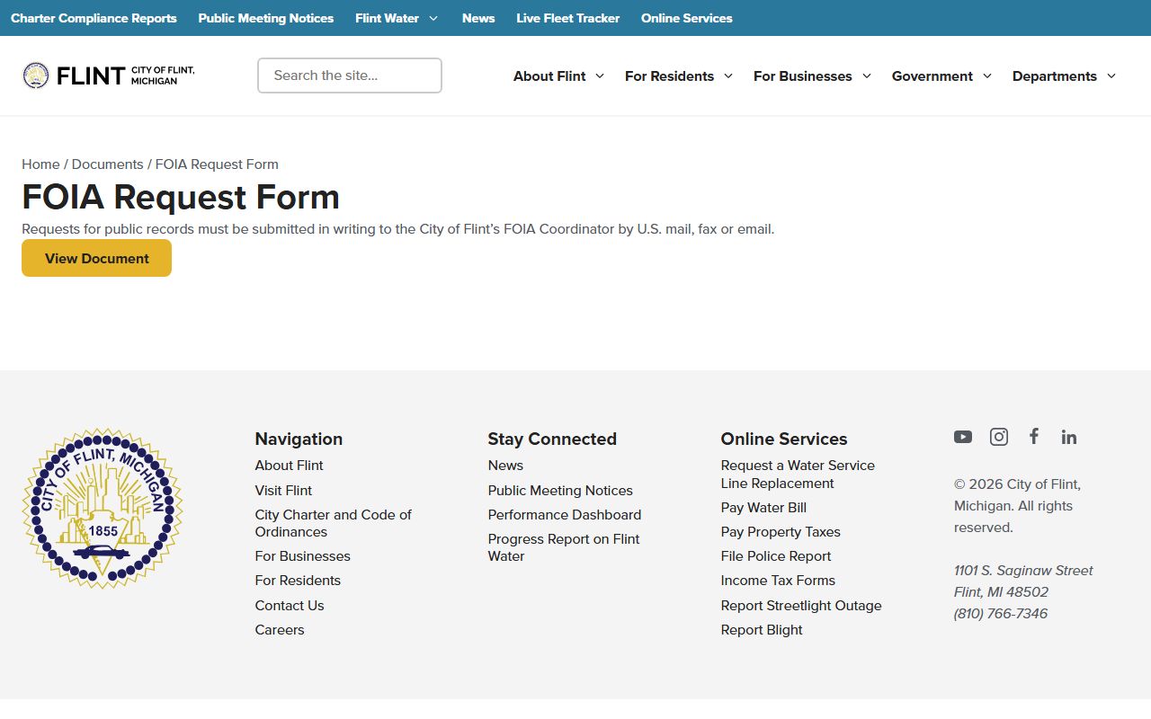1151x719 pixels.
Task: Click the City of Flint footer seal
Action: pyautogui.click(x=103, y=509)
